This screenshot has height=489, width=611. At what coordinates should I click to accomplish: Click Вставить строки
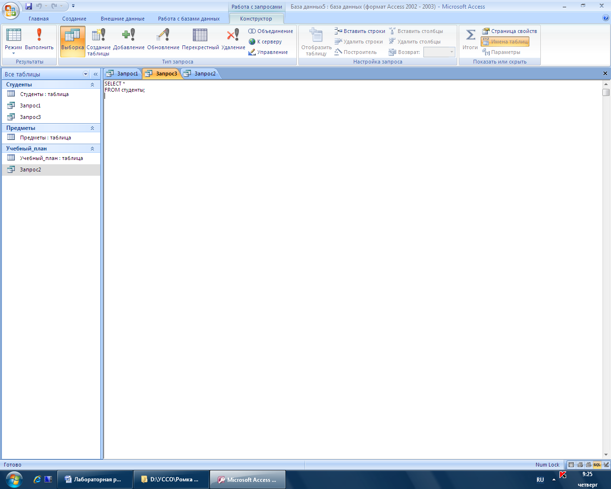tap(360, 31)
